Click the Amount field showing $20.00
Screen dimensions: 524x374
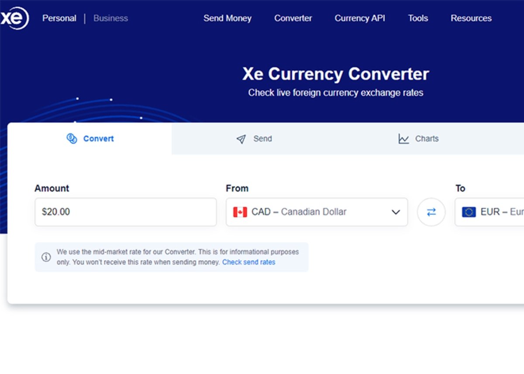[126, 212]
